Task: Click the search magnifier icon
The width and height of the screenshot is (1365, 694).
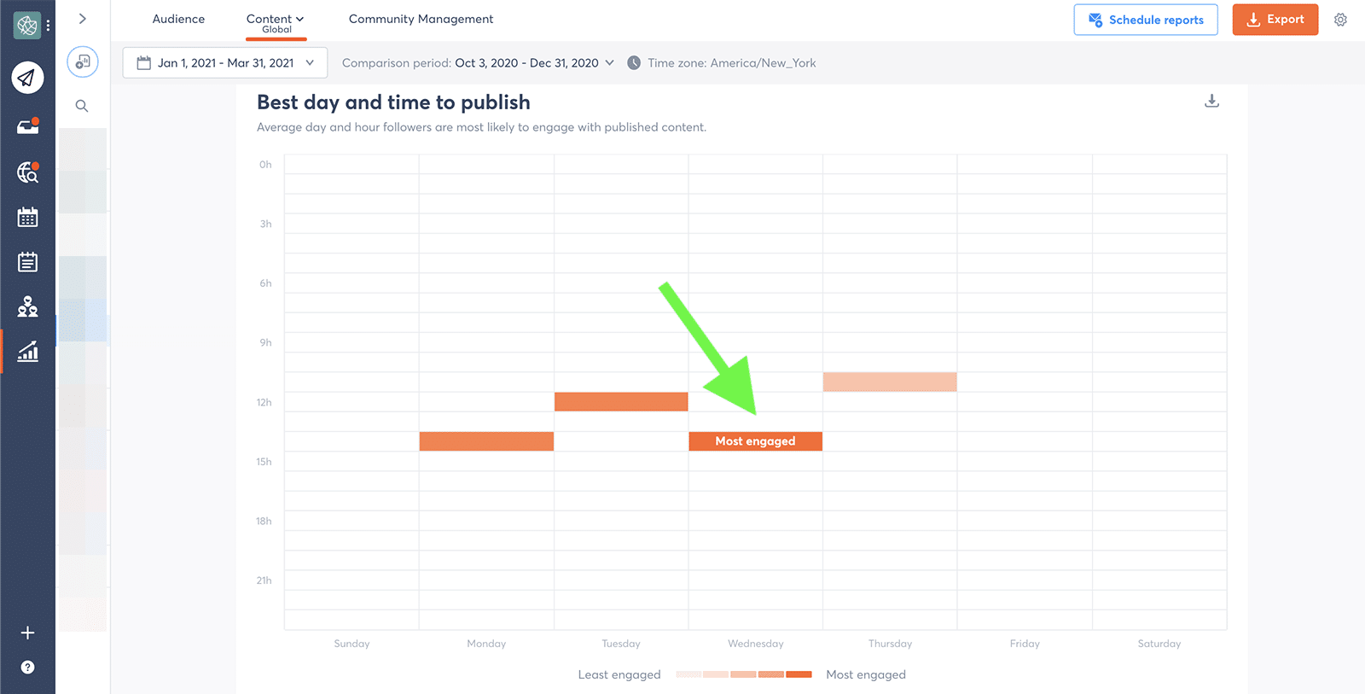Action: (x=82, y=106)
